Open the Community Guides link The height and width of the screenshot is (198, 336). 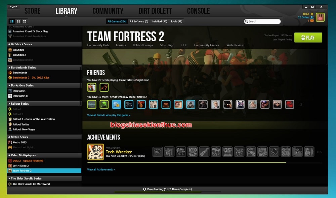pos(207,45)
